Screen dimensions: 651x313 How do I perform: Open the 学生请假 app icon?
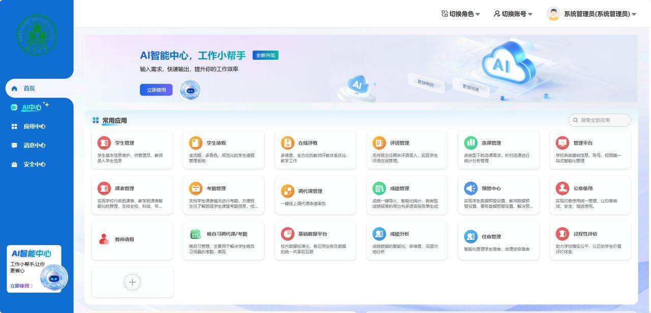[196, 143]
